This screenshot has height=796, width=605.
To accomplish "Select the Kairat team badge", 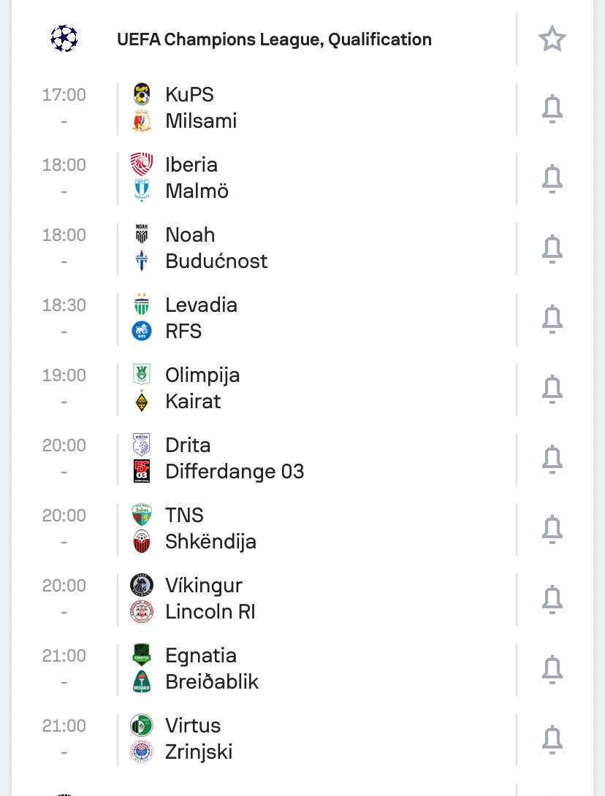I will tap(142, 402).
